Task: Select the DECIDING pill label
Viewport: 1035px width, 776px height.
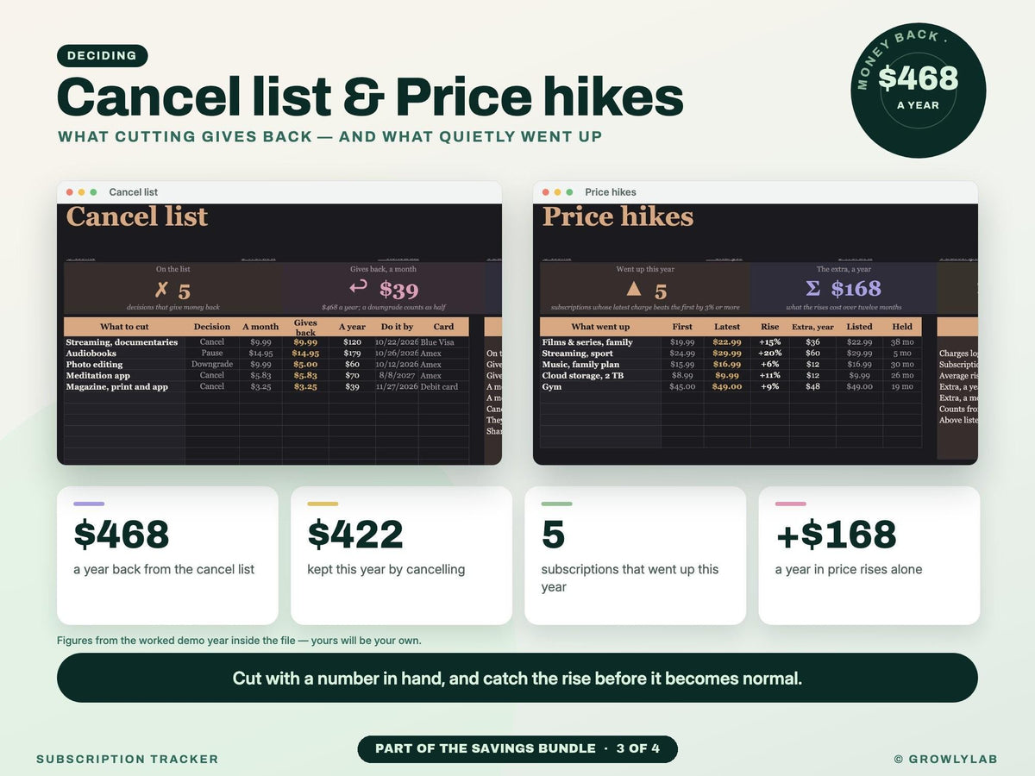Action: tap(103, 56)
